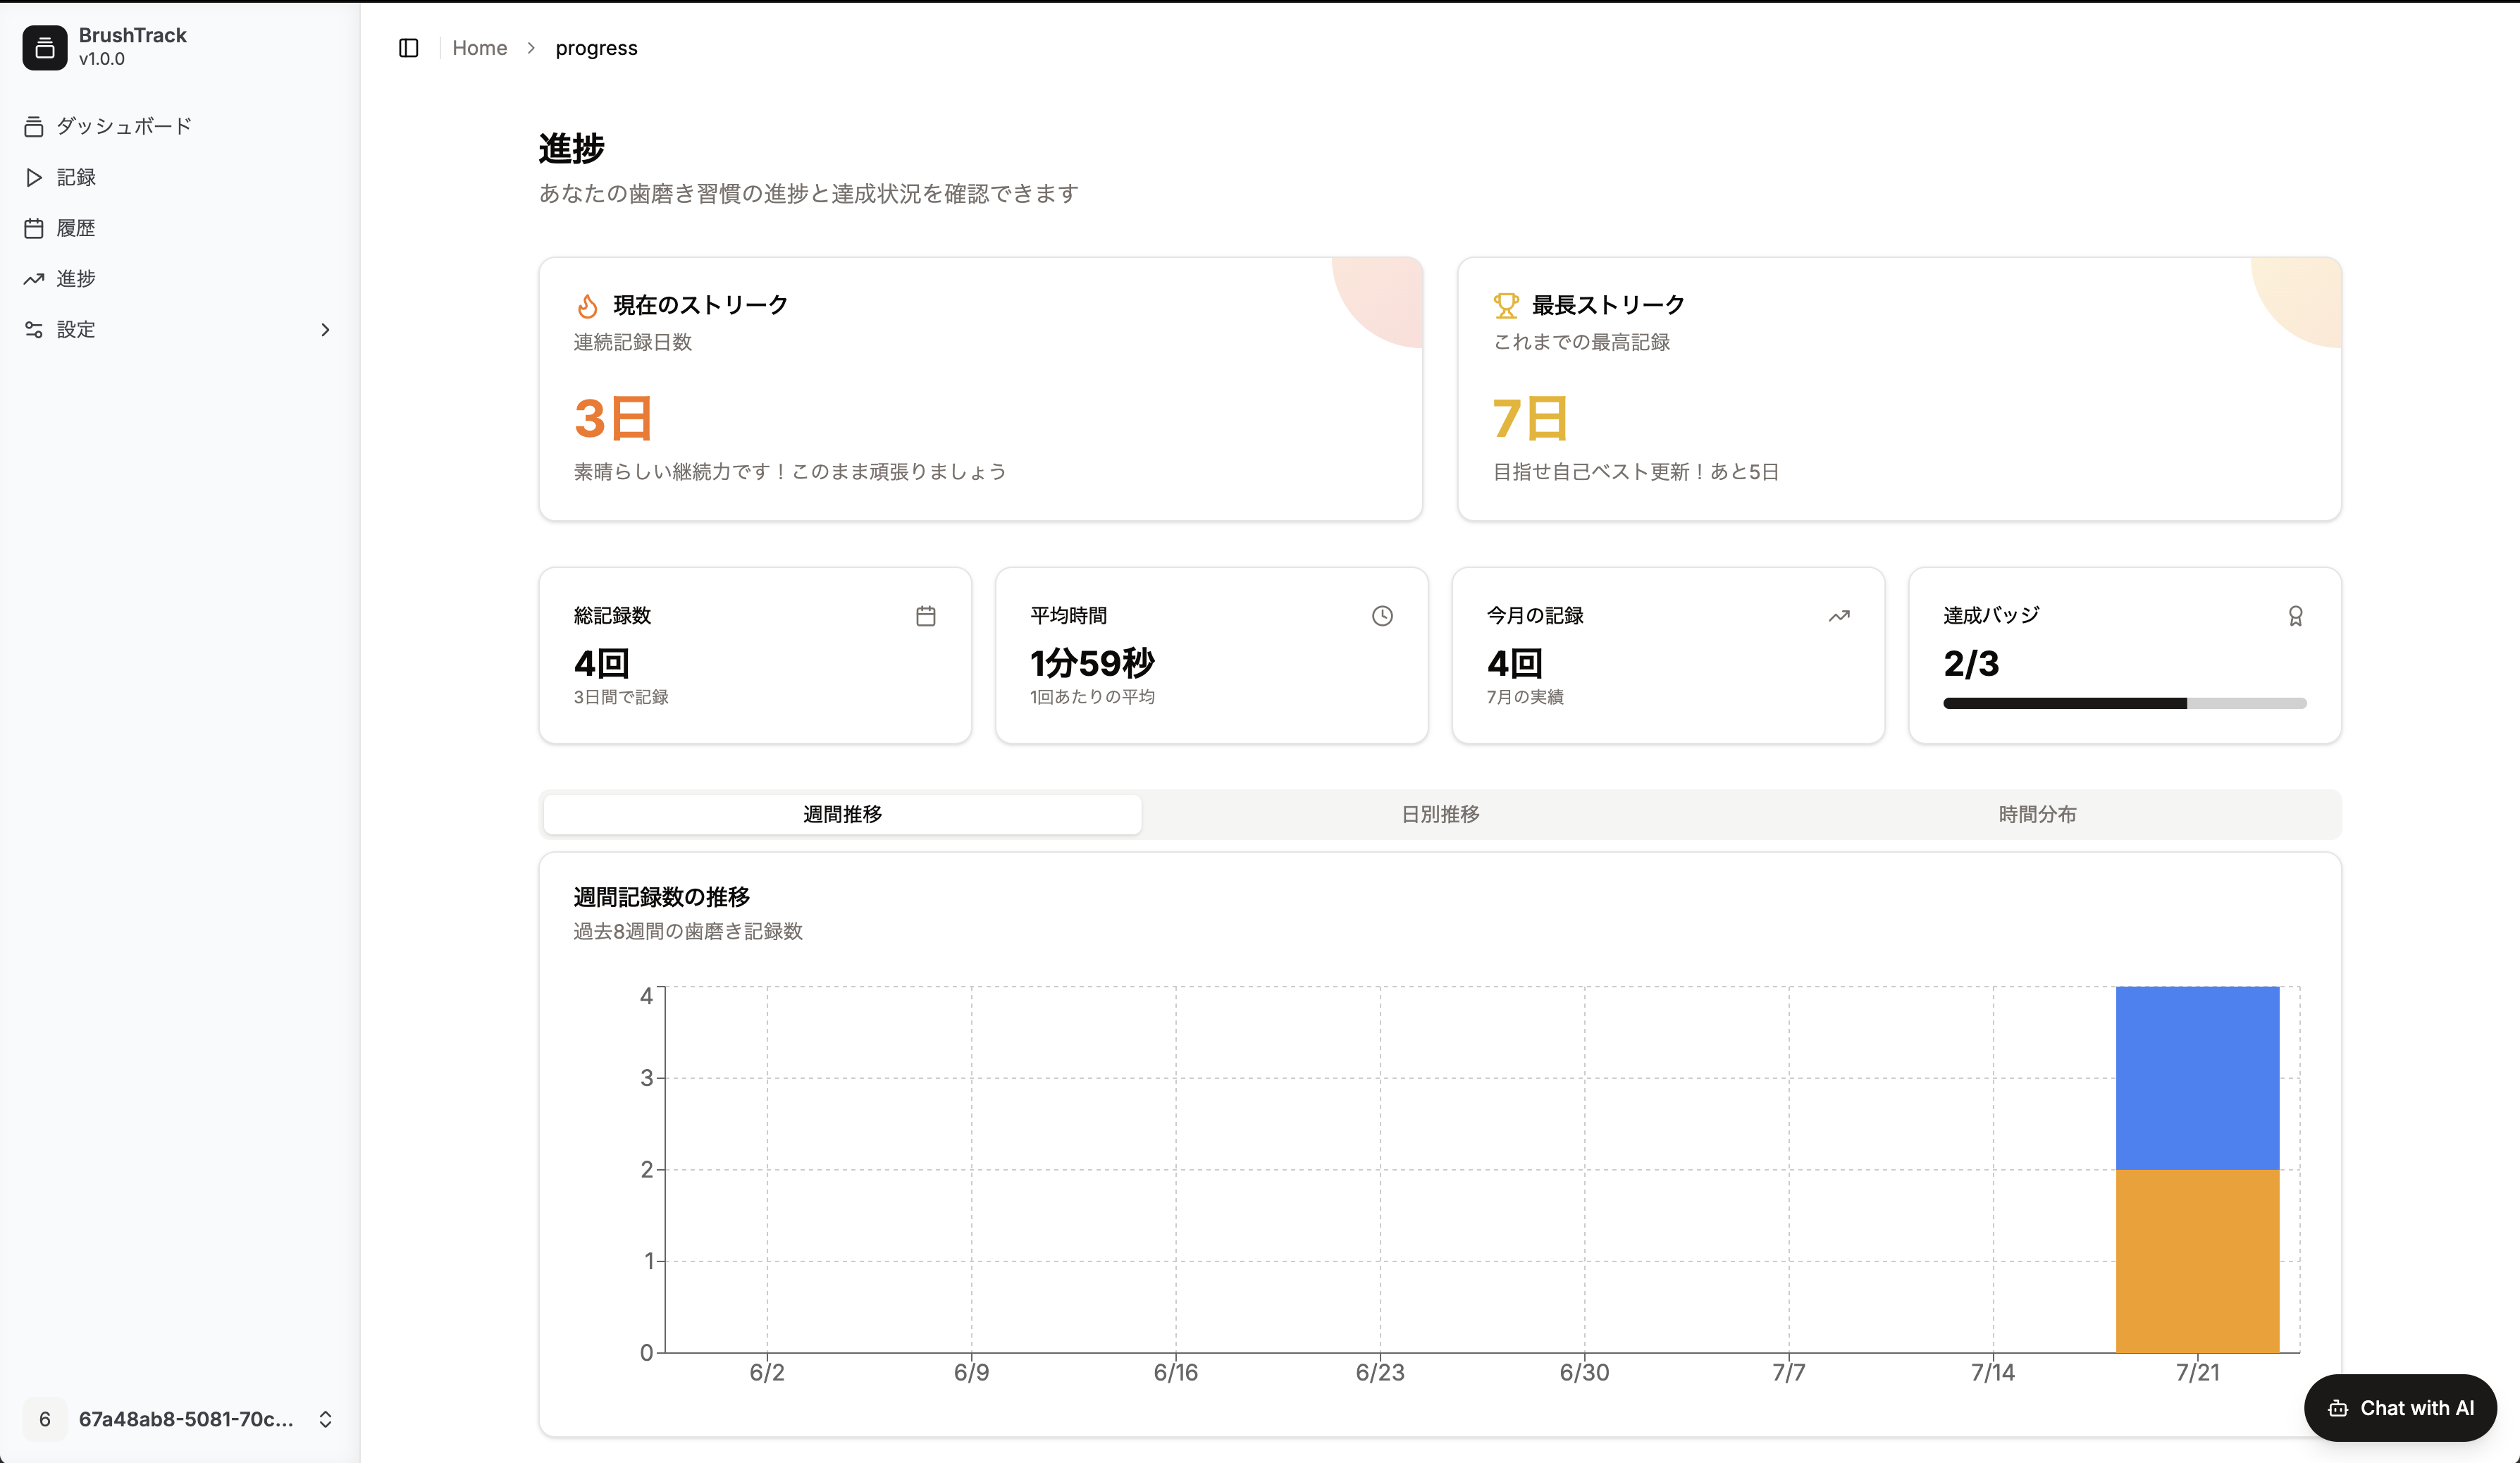2520x1463 pixels.
Task: Click the blue segment of 7/21 bar
Action: click(x=2197, y=1078)
